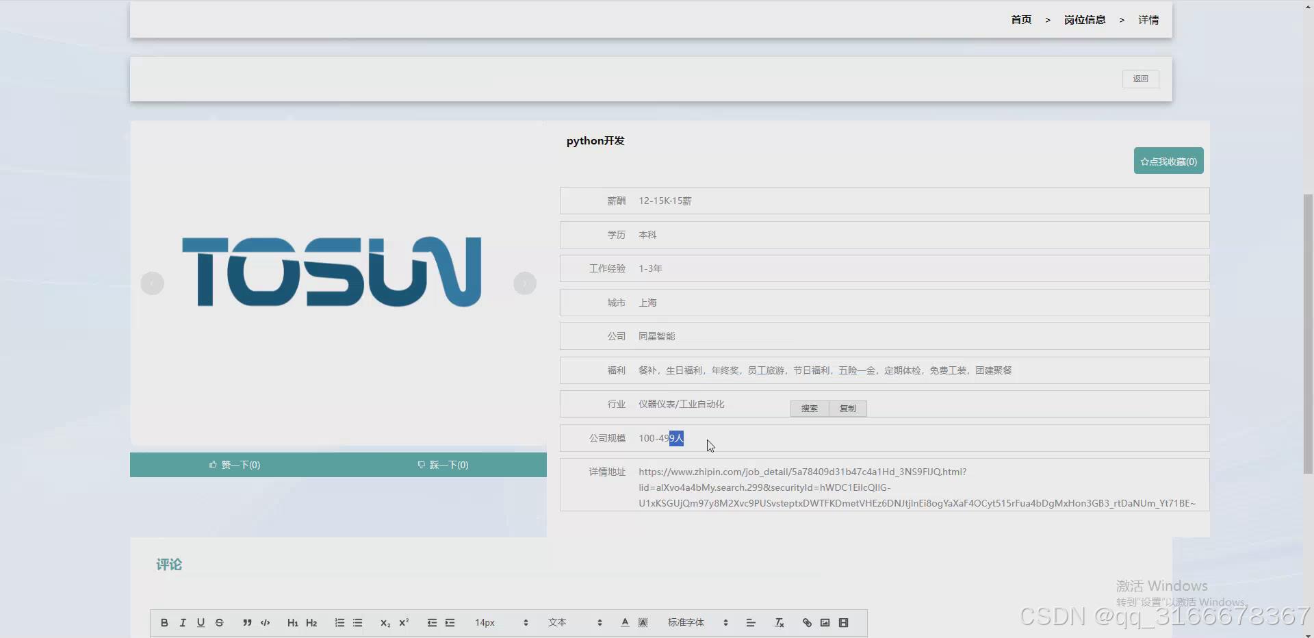Image resolution: width=1314 pixels, height=638 pixels.
Task: Apply H2 heading in comment editor
Action: coord(311,623)
